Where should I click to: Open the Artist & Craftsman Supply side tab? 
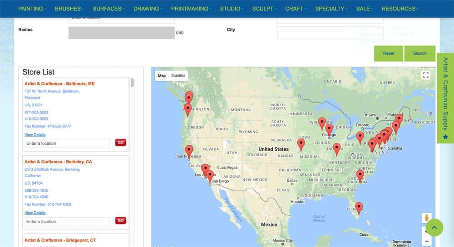445,98
